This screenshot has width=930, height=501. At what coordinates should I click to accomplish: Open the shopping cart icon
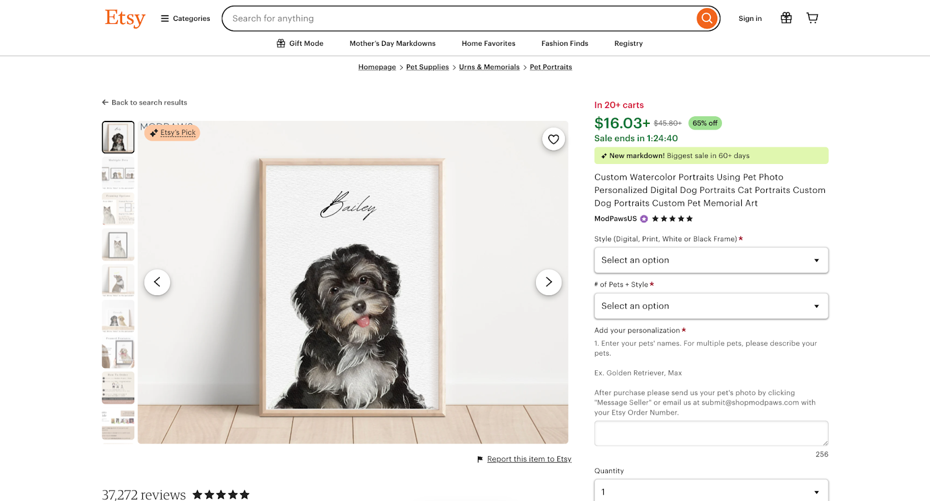[811, 17]
